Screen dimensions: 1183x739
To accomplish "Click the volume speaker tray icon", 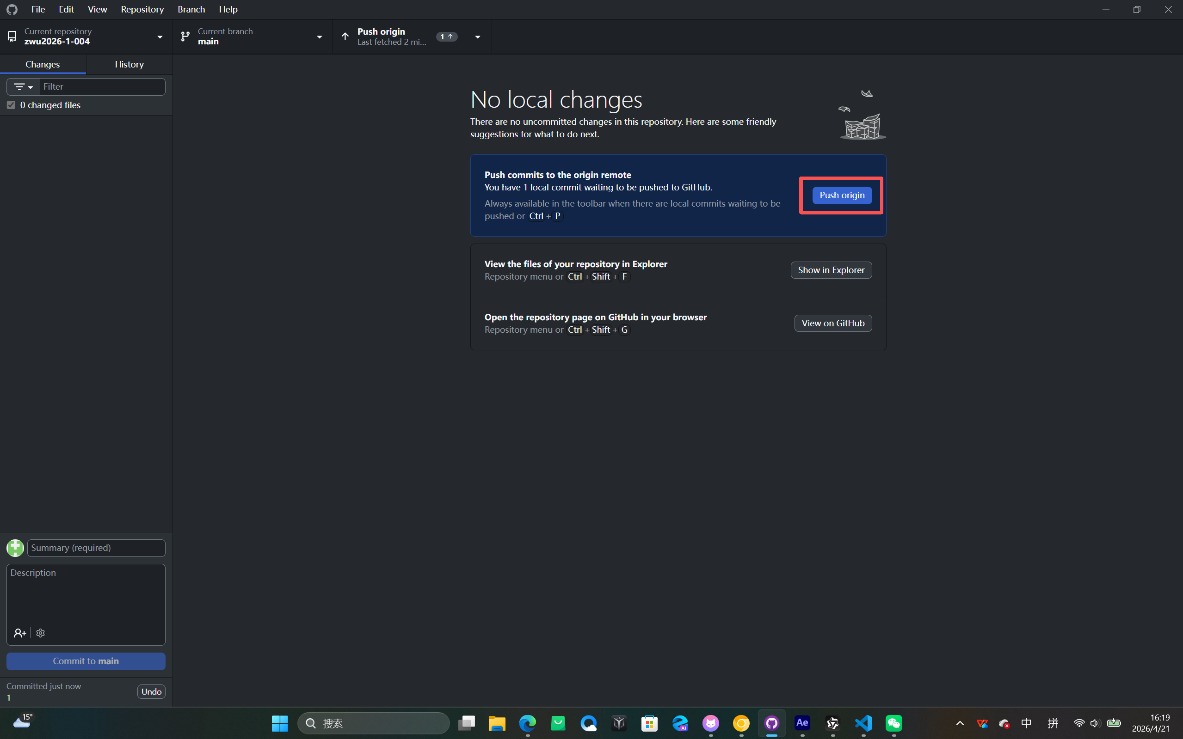I will click(x=1095, y=723).
